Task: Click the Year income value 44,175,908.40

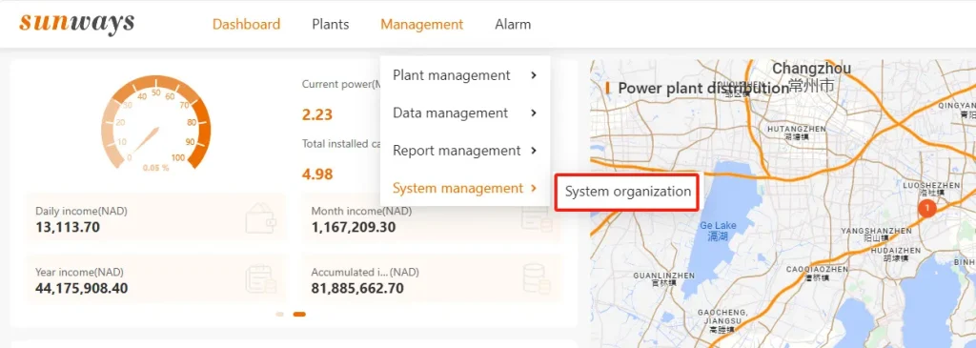Action: tap(82, 288)
